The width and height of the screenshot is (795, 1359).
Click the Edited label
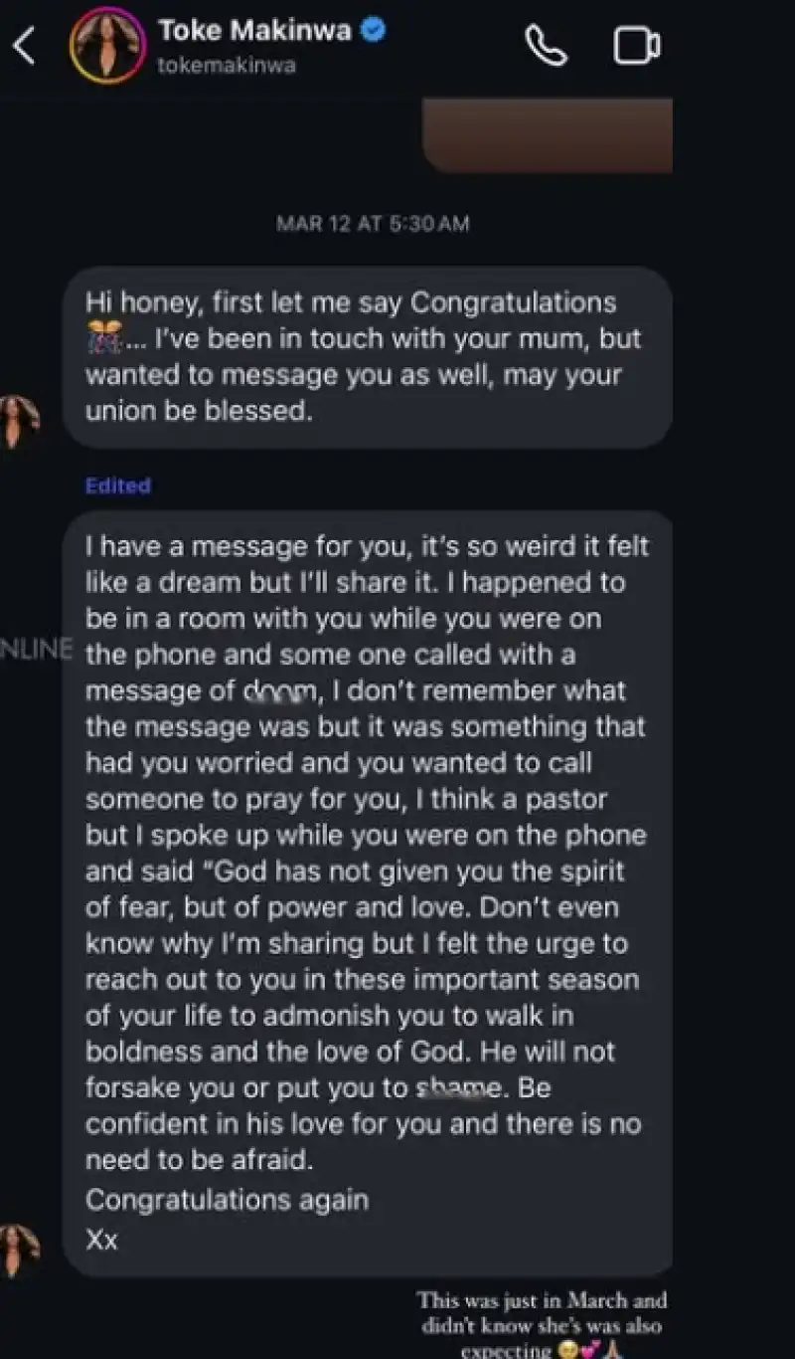click(117, 485)
